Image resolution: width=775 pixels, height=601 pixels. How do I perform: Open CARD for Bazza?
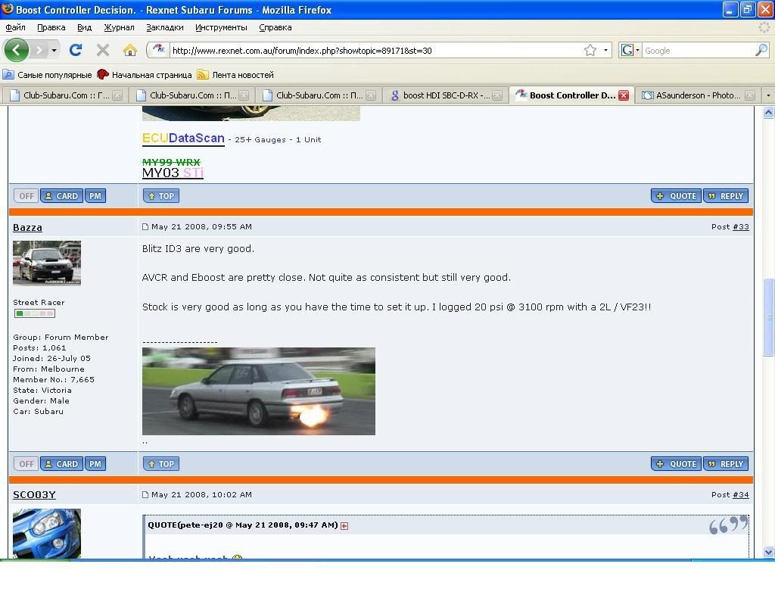tap(61, 464)
